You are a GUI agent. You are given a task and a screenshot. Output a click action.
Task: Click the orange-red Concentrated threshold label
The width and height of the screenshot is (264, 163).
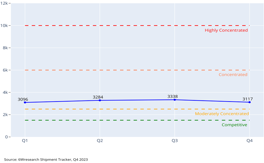tap(233, 75)
